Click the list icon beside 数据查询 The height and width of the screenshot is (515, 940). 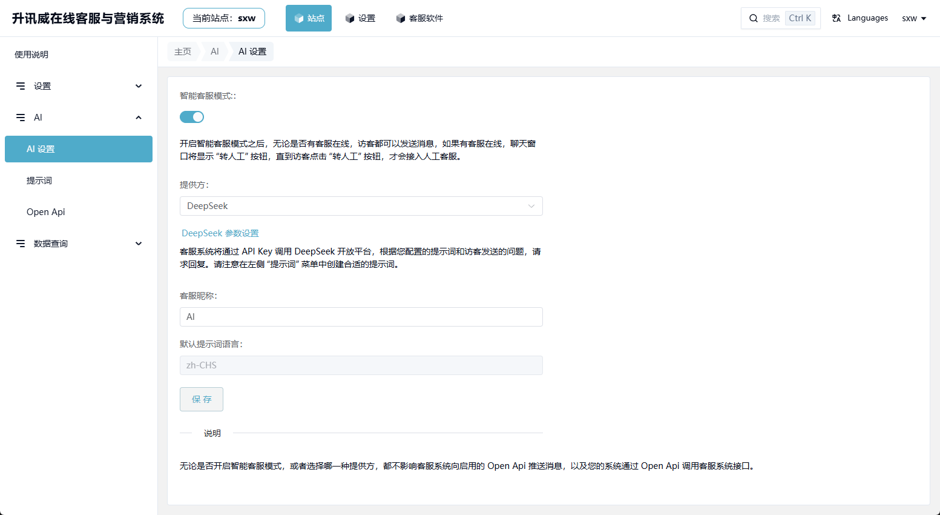pos(21,244)
